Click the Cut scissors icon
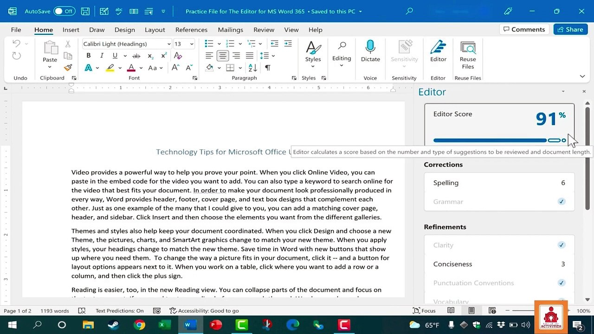 coord(68,44)
